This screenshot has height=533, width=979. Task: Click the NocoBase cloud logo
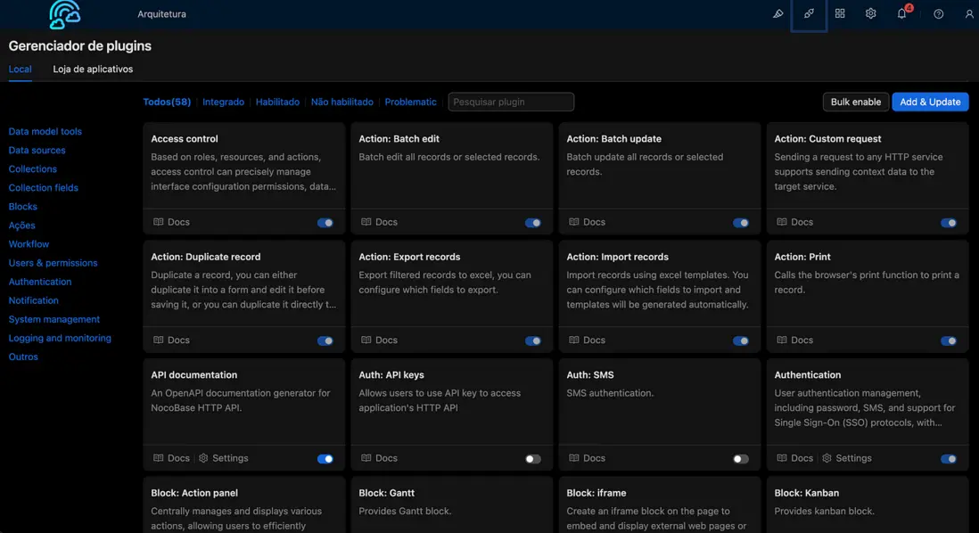(x=64, y=14)
